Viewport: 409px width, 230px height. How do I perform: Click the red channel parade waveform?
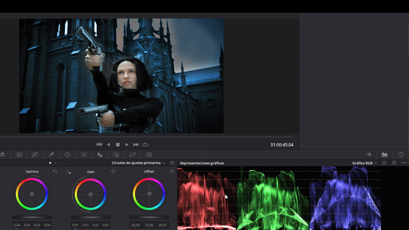click(x=207, y=198)
